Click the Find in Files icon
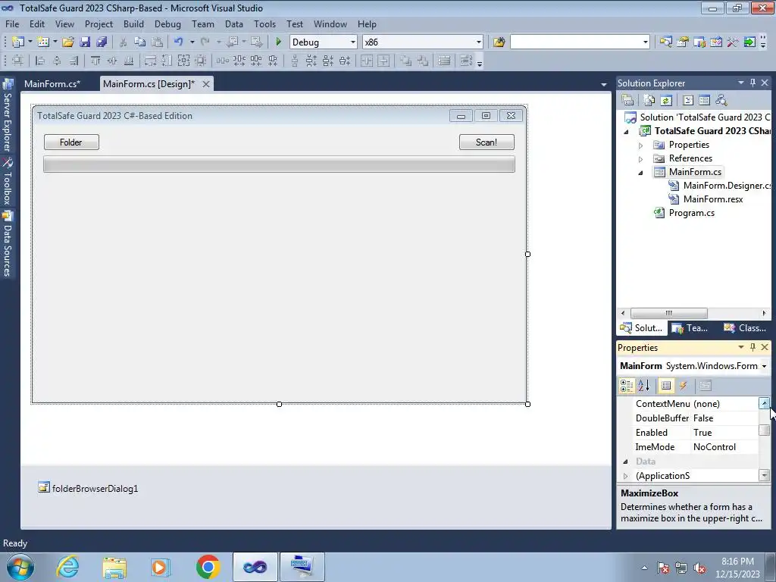This screenshot has height=582, width=776. pyautogui.click(x=499, y=42)
